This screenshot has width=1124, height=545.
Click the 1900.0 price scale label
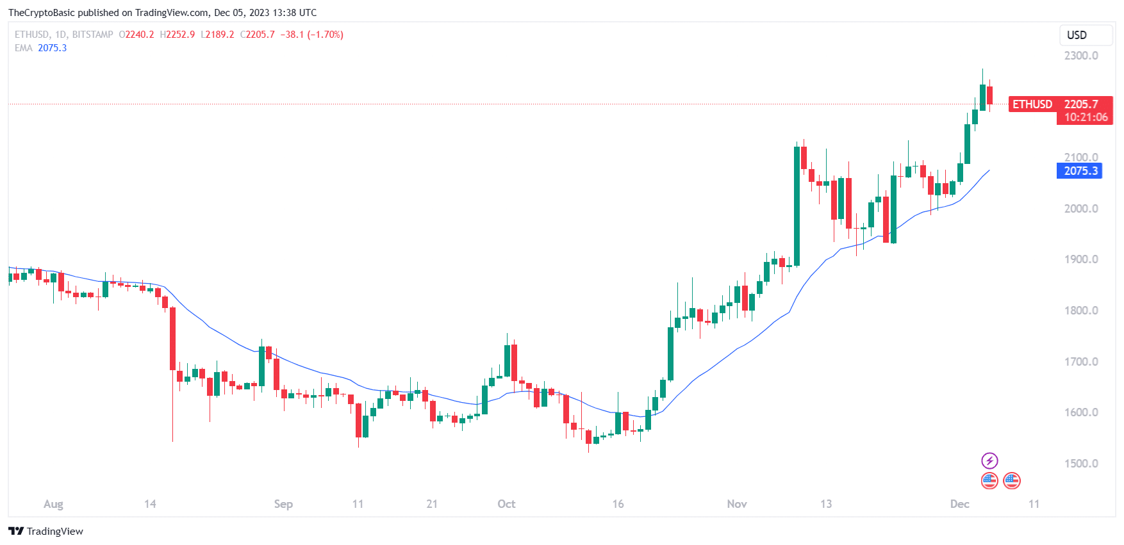pyautogui.click(x=1081, y=259)
